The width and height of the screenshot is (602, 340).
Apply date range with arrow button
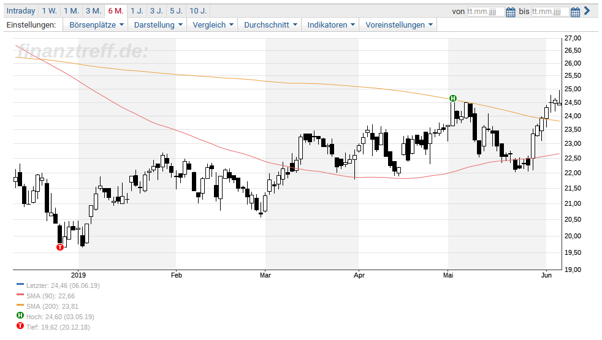[x=587, y=11]
